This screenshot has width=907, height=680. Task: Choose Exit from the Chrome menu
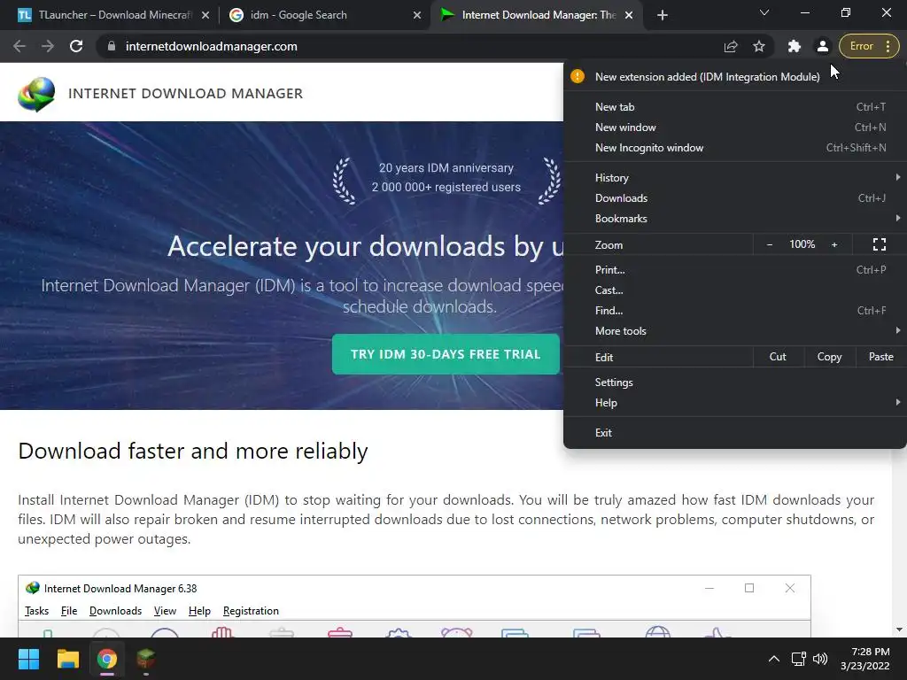coord(734,432)
